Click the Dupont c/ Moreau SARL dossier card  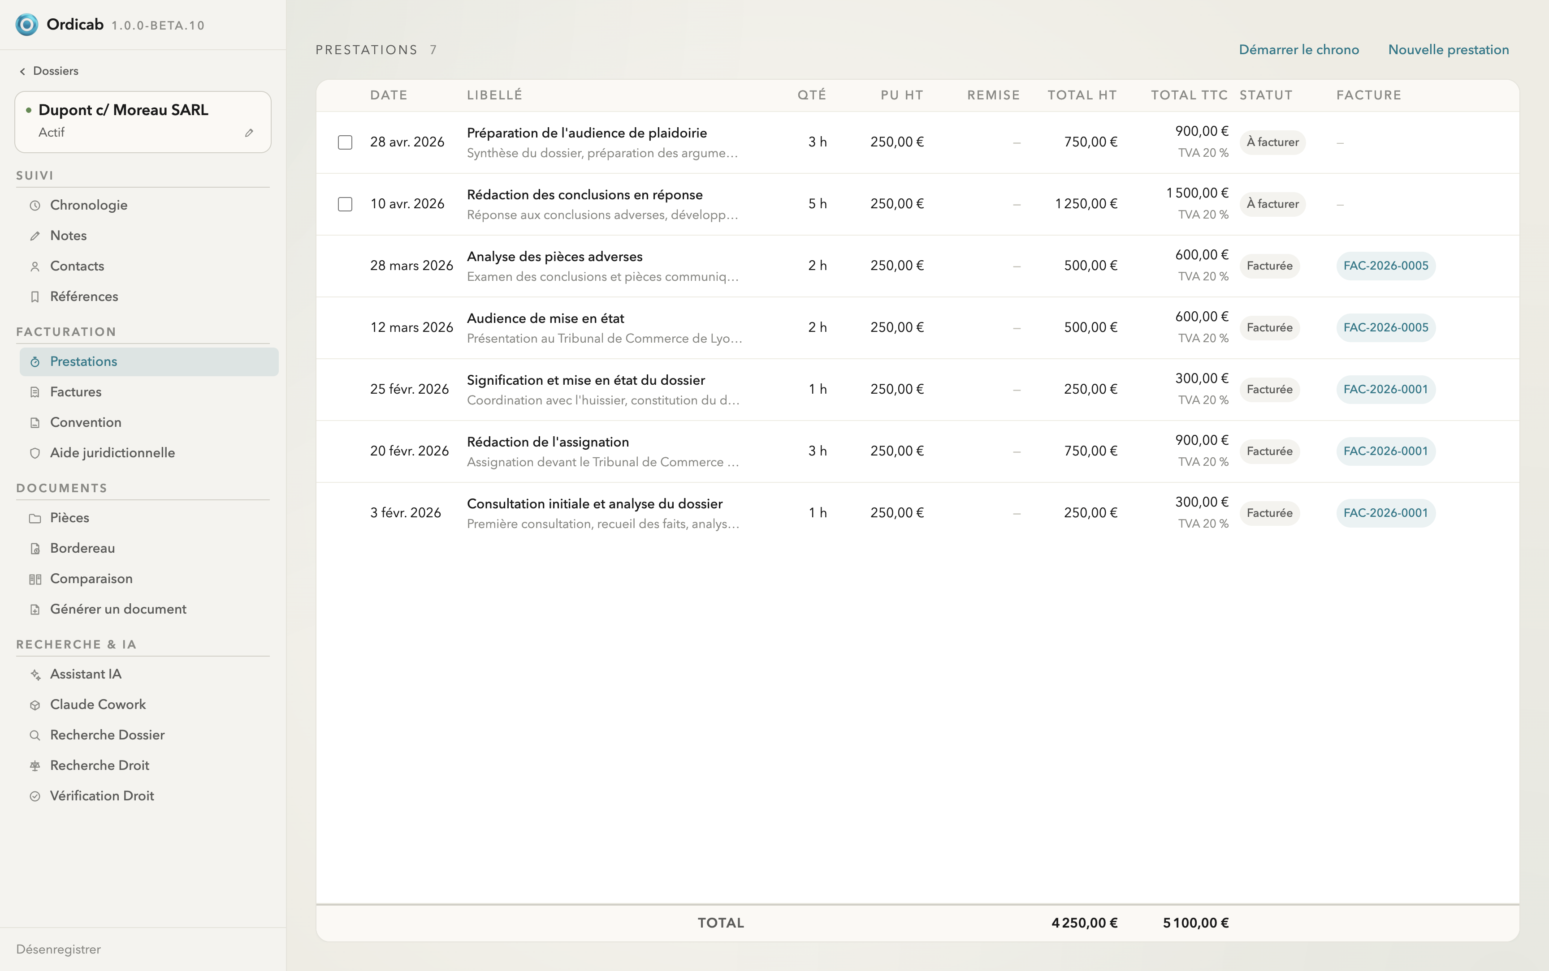click(x=143, y=122)
